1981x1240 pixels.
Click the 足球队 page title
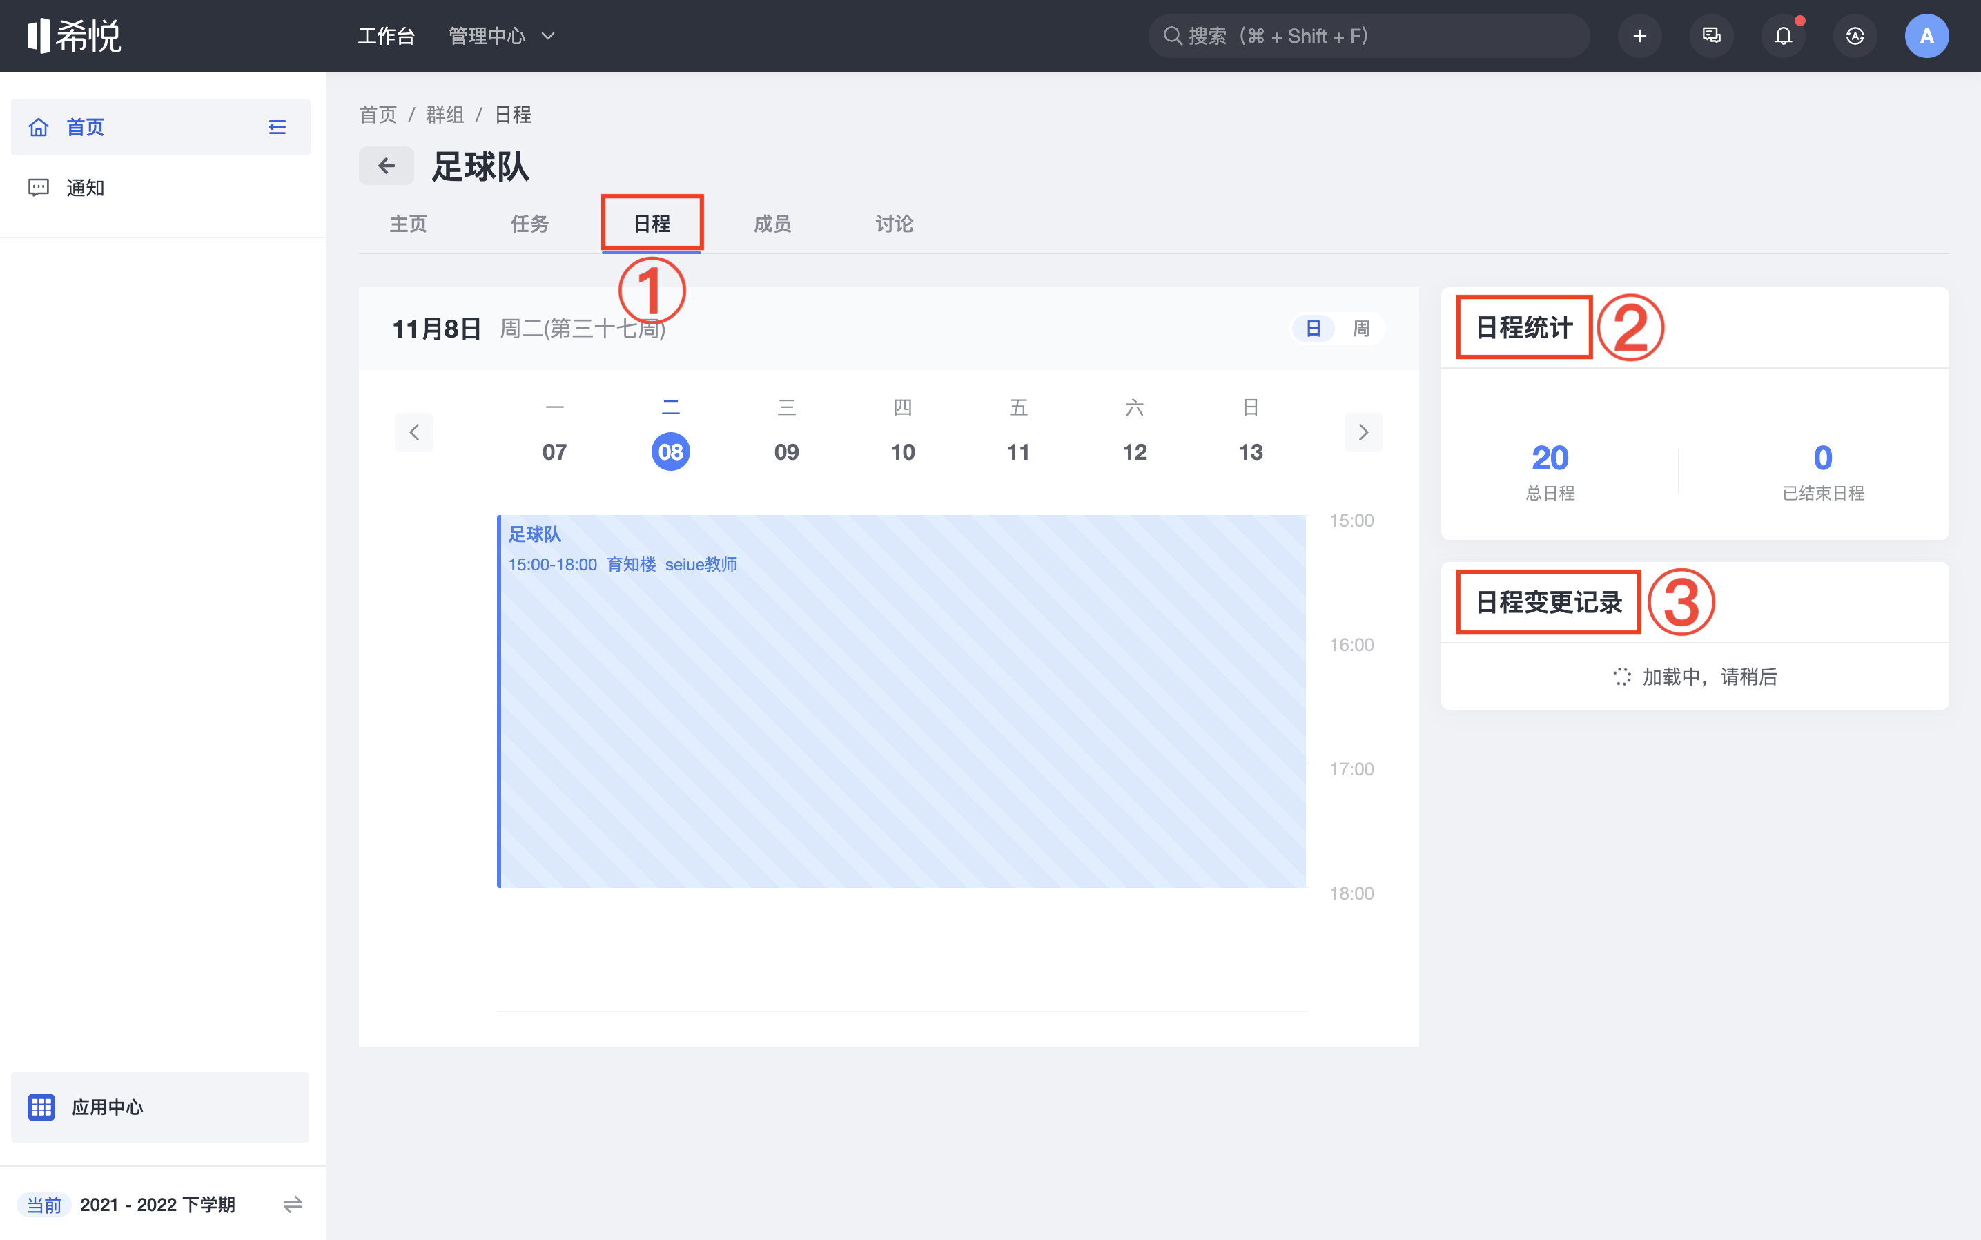coord(480,166)
